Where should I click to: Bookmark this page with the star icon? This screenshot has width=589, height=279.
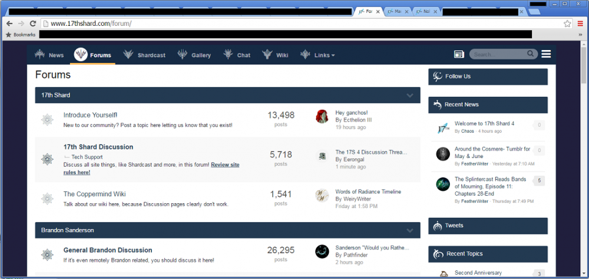click(567, 23)
